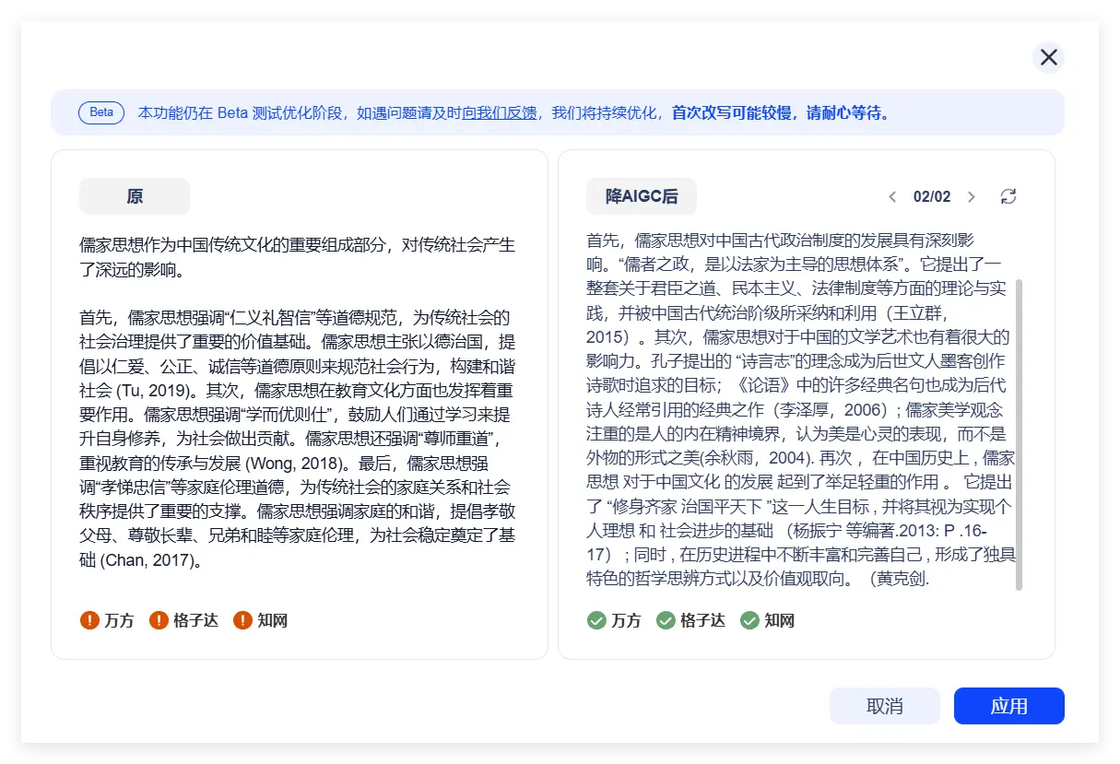
Task: Click the 02/02 version indicator
Action: (932, 196)
